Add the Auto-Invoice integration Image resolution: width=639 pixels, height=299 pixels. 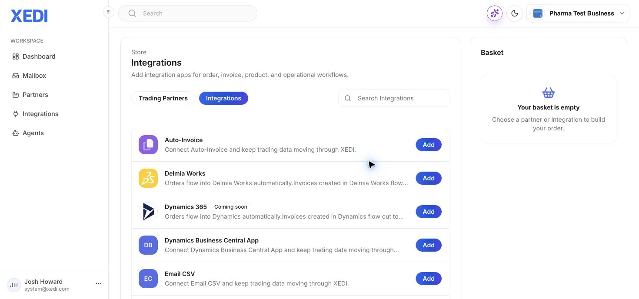(x=429, y=145)
